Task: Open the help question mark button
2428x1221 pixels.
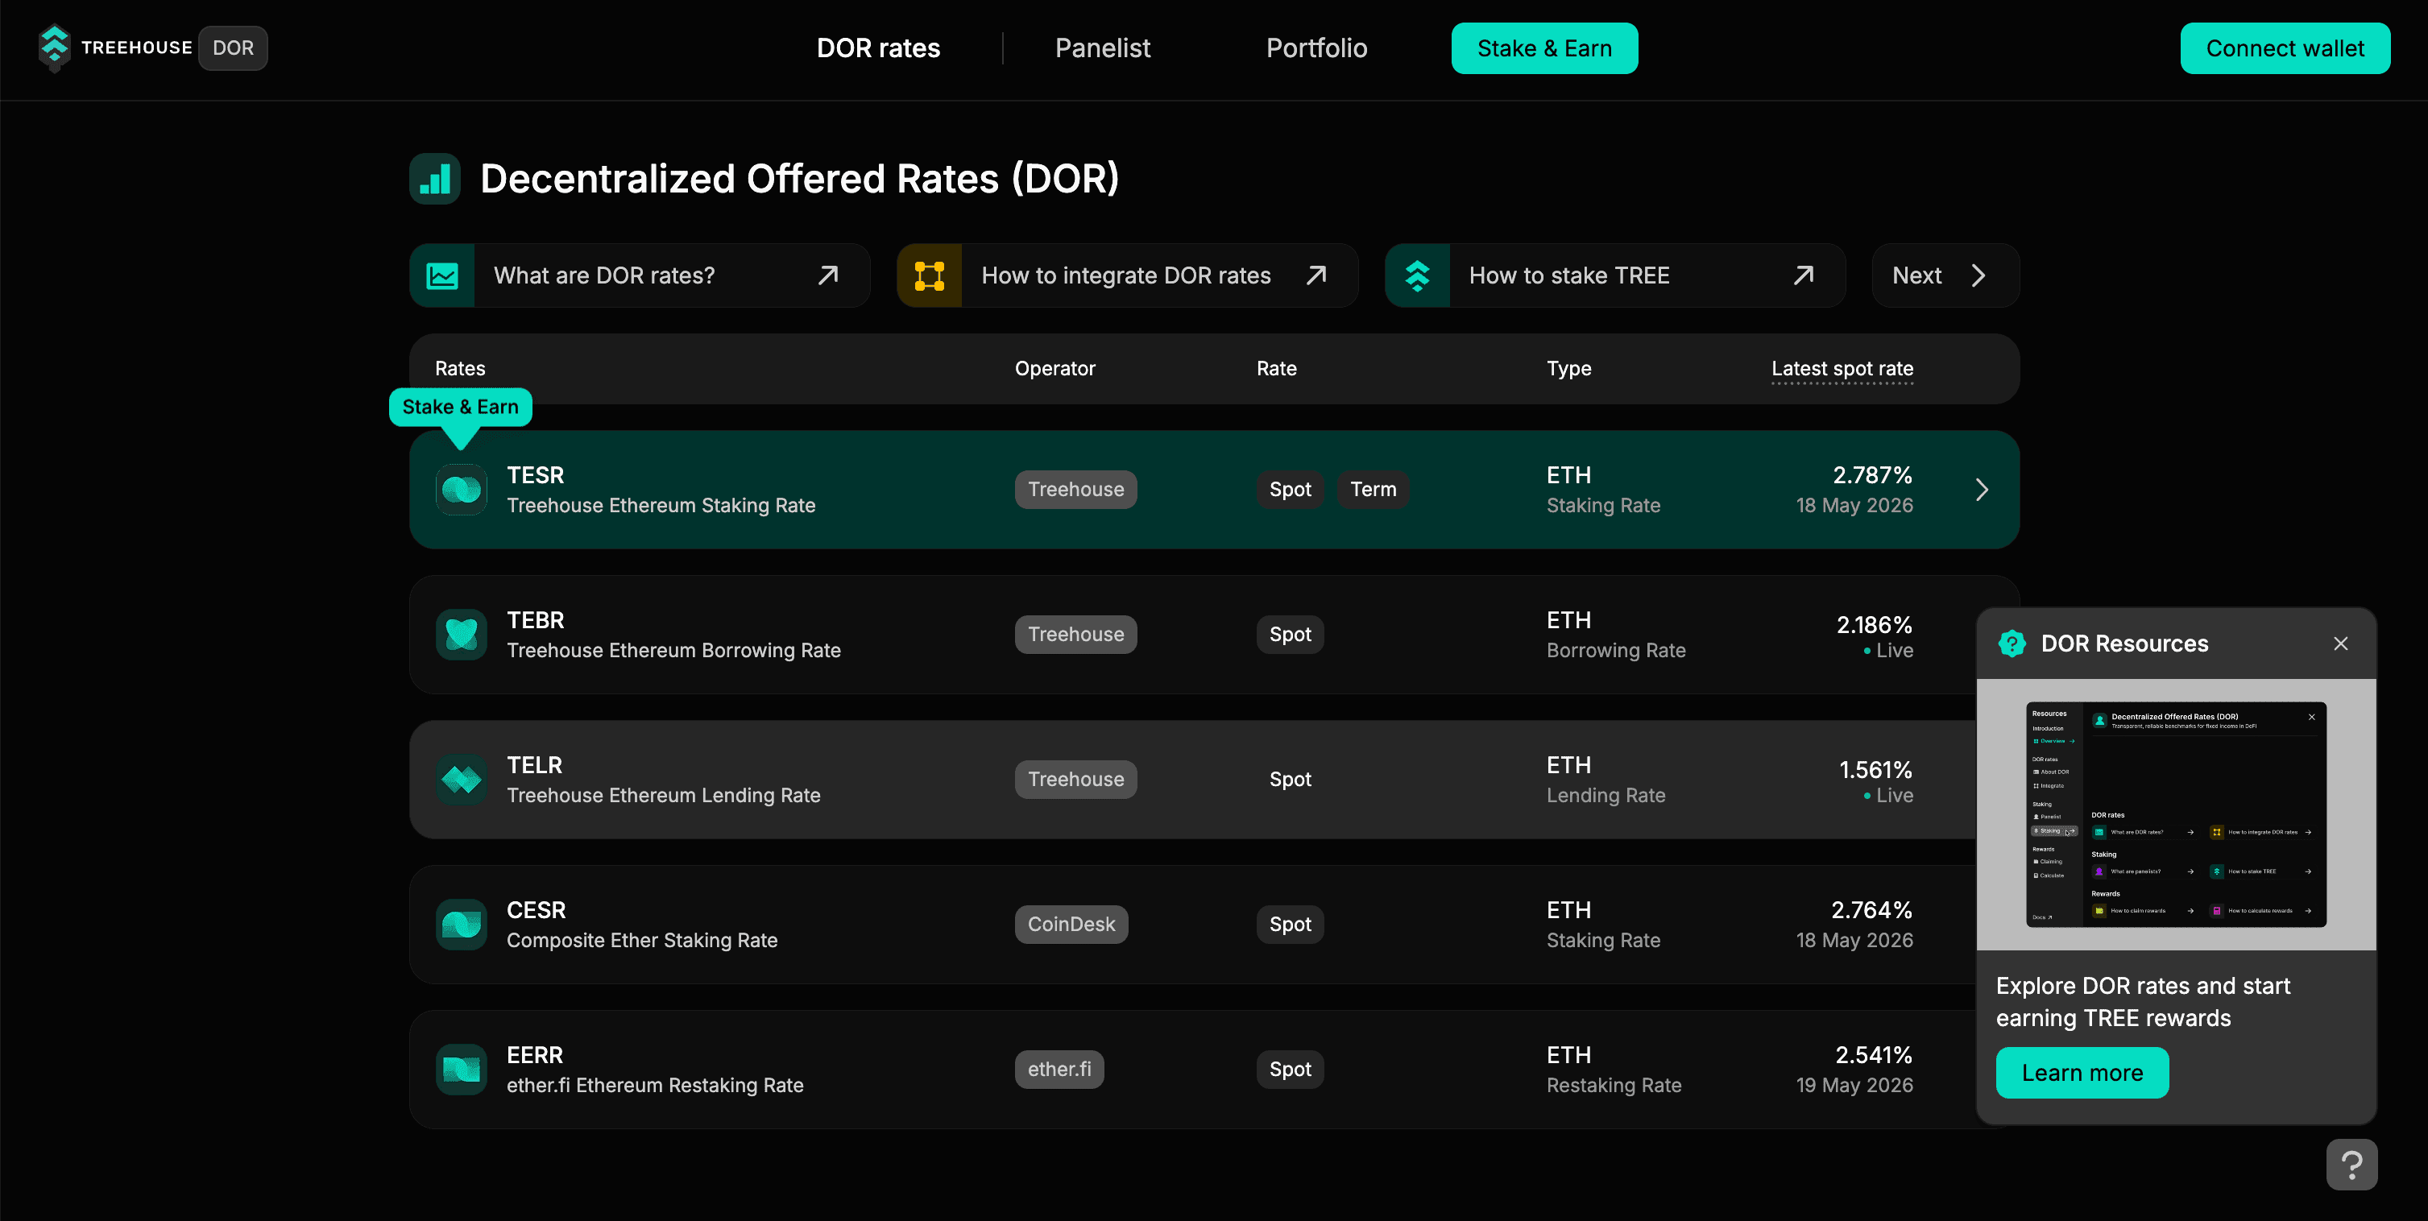Action: point(2351,1165)
